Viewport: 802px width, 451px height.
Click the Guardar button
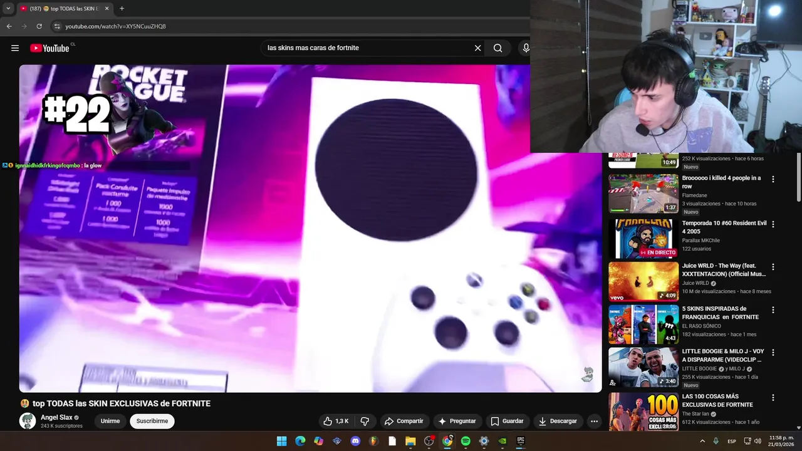pos(507,422)
